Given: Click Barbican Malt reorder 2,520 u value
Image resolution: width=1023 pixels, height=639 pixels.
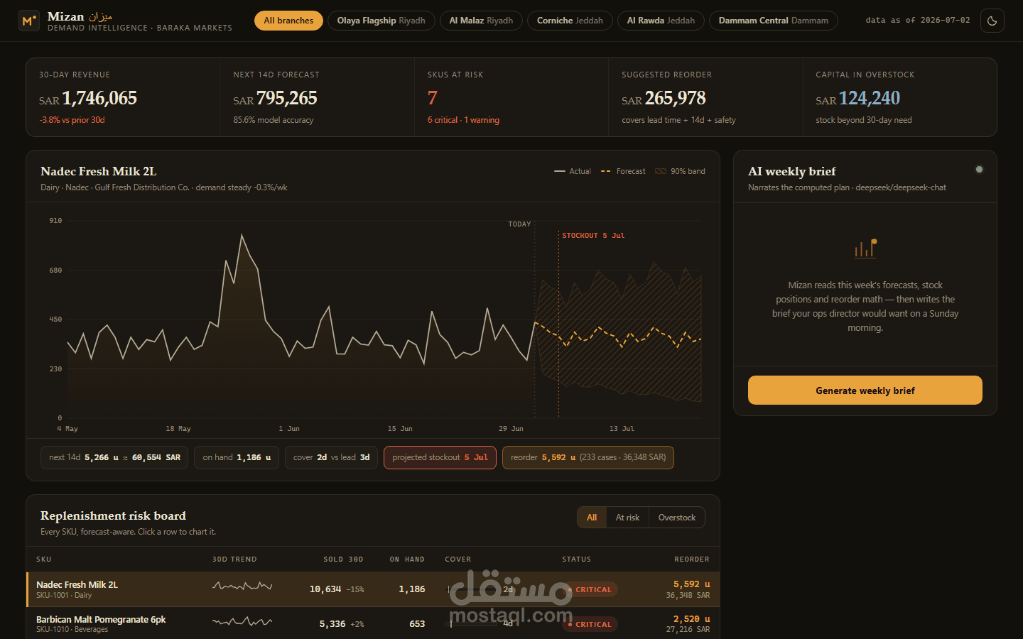Looking at the screenshot, I should (691, 619).
